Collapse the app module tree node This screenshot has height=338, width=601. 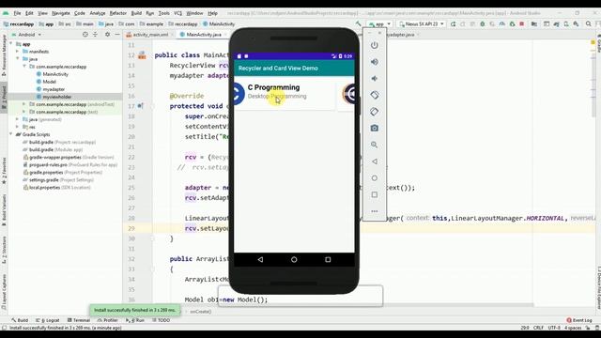(11, 44)
